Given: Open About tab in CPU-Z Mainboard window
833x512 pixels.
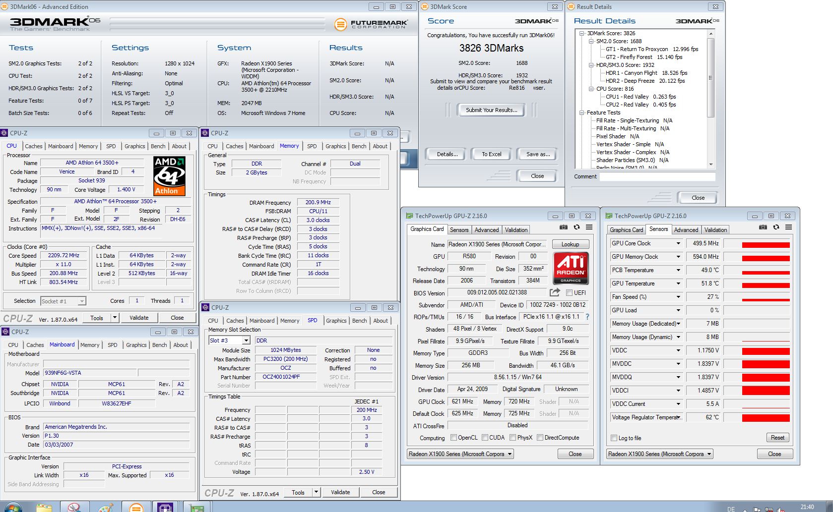Looking at the screenshot, I should tap(181, 345).
